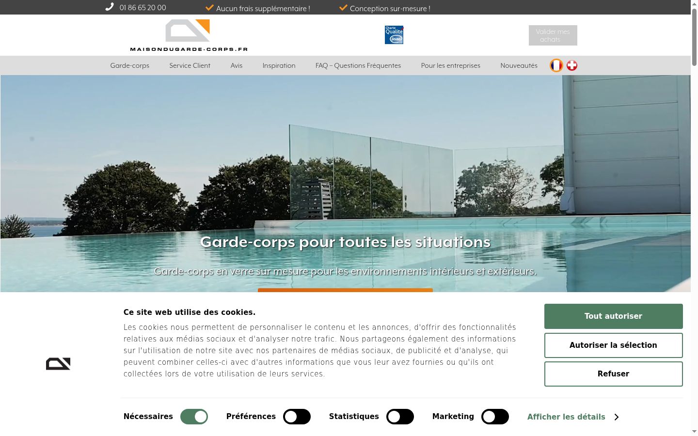The image size is (698, 436).
Task: Click the heading 'Garde-corps pour toutes les situations'
Action: [345, 242]
